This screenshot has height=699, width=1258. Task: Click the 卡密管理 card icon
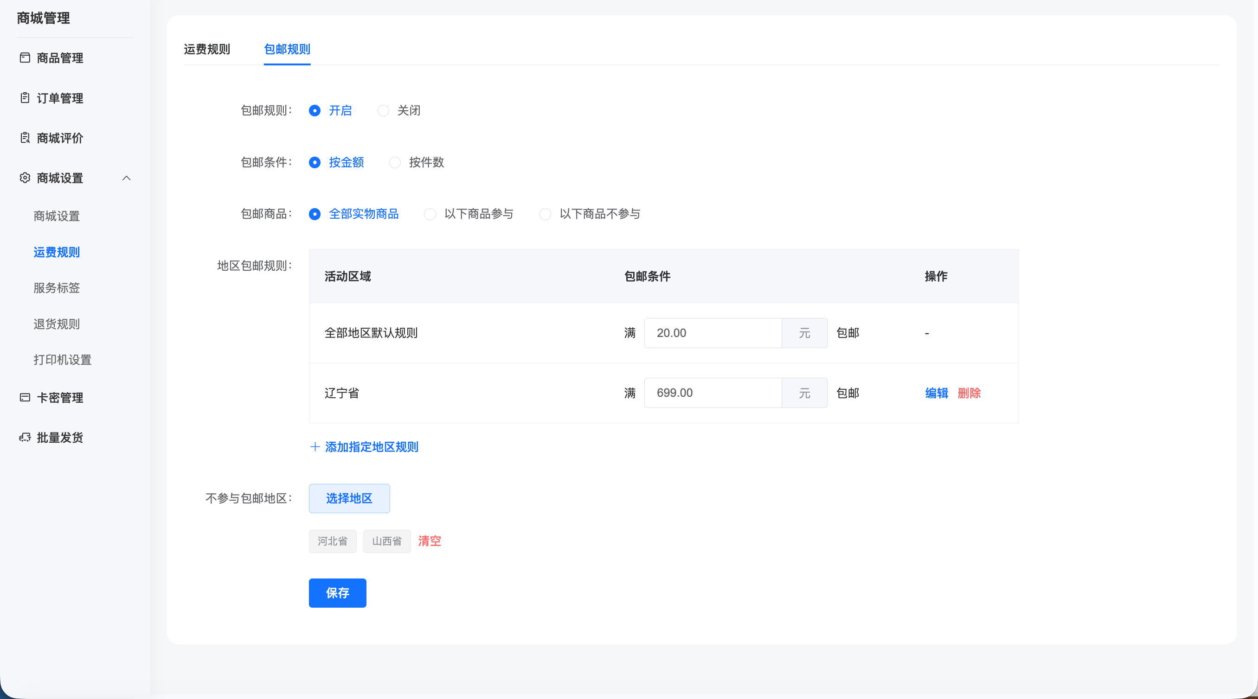click(x=25, y=397)
